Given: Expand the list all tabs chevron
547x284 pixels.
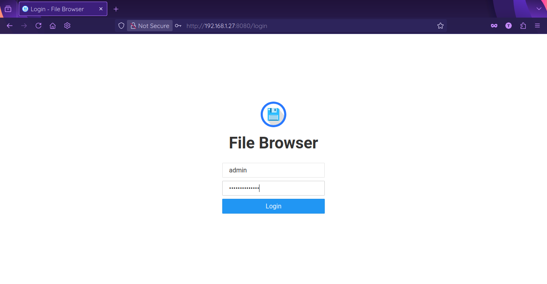Looking at the screenshot, I should point(539,9).
